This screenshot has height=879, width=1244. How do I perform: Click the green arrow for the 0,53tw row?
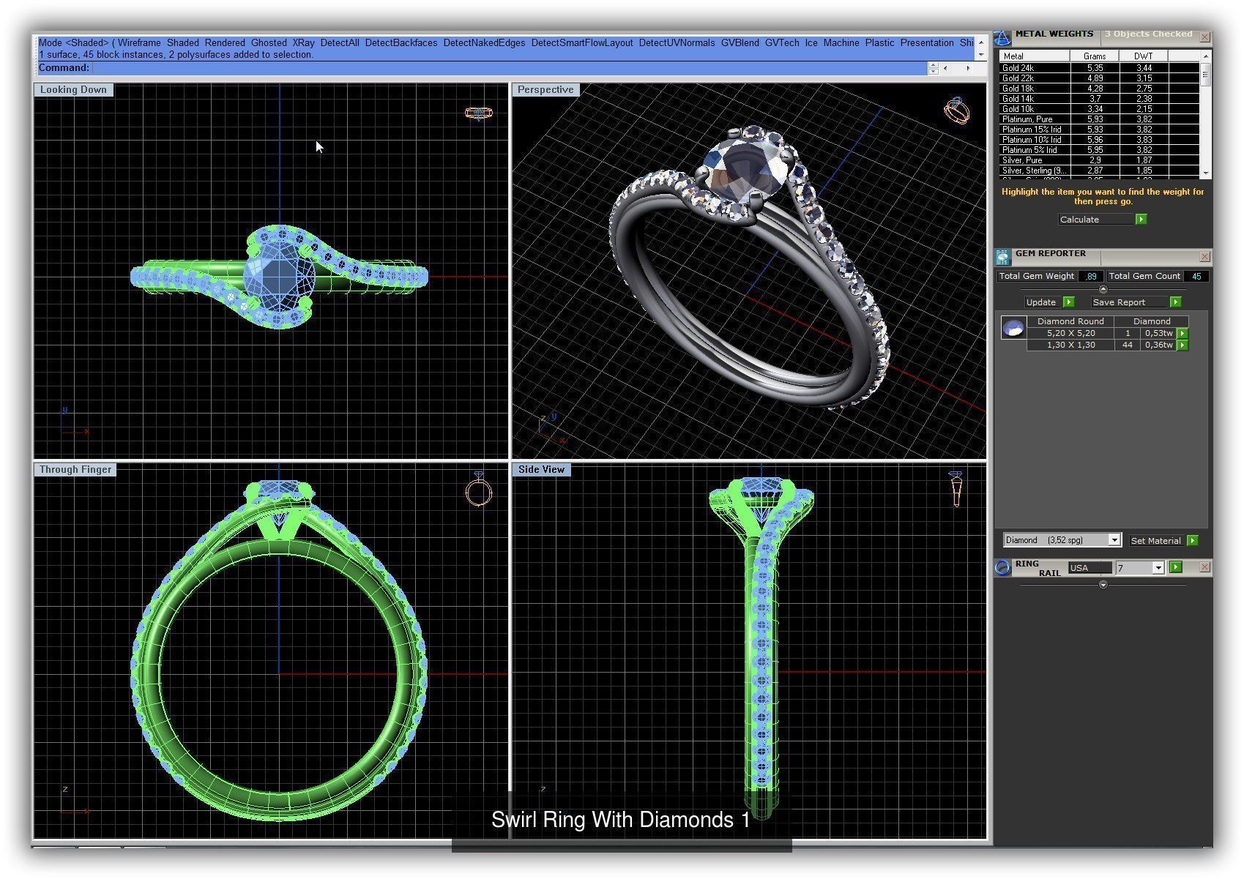click(x=1182, y=334)
